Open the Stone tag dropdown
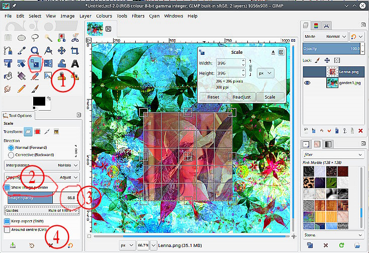The width and height of the screenshot is (369, 253). (x=333, y=235)
